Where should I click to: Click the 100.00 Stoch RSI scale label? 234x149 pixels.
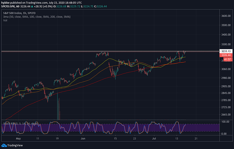(226, 122)
